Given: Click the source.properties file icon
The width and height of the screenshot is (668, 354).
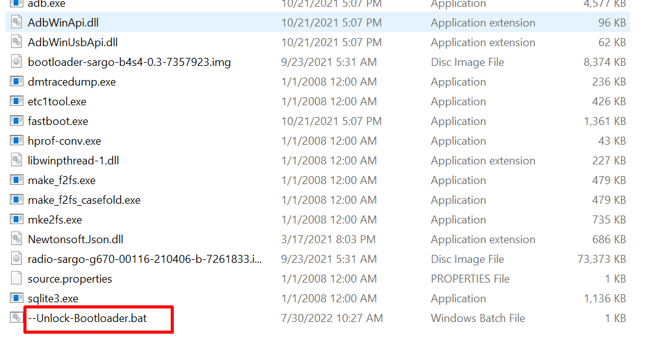Looking at the screenshot, I should click(x=17, y=279).
